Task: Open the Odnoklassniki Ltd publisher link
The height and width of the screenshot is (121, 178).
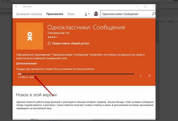Action: click(58, 33)
